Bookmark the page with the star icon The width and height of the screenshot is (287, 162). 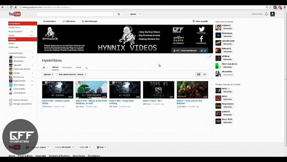point(270,7)
